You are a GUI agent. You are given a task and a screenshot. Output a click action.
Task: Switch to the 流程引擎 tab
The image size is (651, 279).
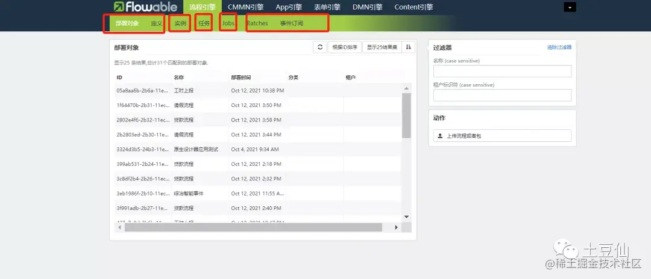(202, 7)
